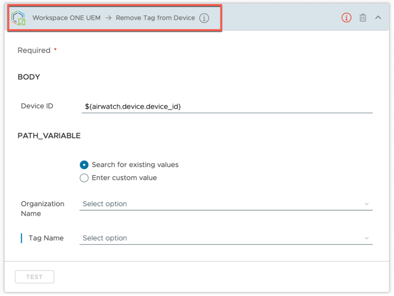This screenshot has width=394, height=296.
Task: Click the red error info icon
Action: pos(346,18)
